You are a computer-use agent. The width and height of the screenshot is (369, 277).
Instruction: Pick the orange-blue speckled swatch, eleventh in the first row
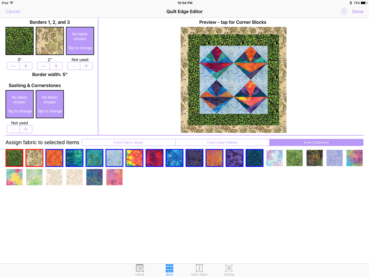click(214, 158)
